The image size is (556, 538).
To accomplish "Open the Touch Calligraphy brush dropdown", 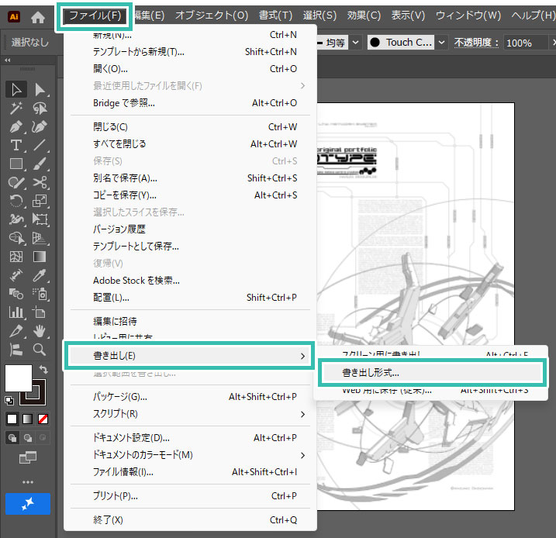I will [441, 43].
